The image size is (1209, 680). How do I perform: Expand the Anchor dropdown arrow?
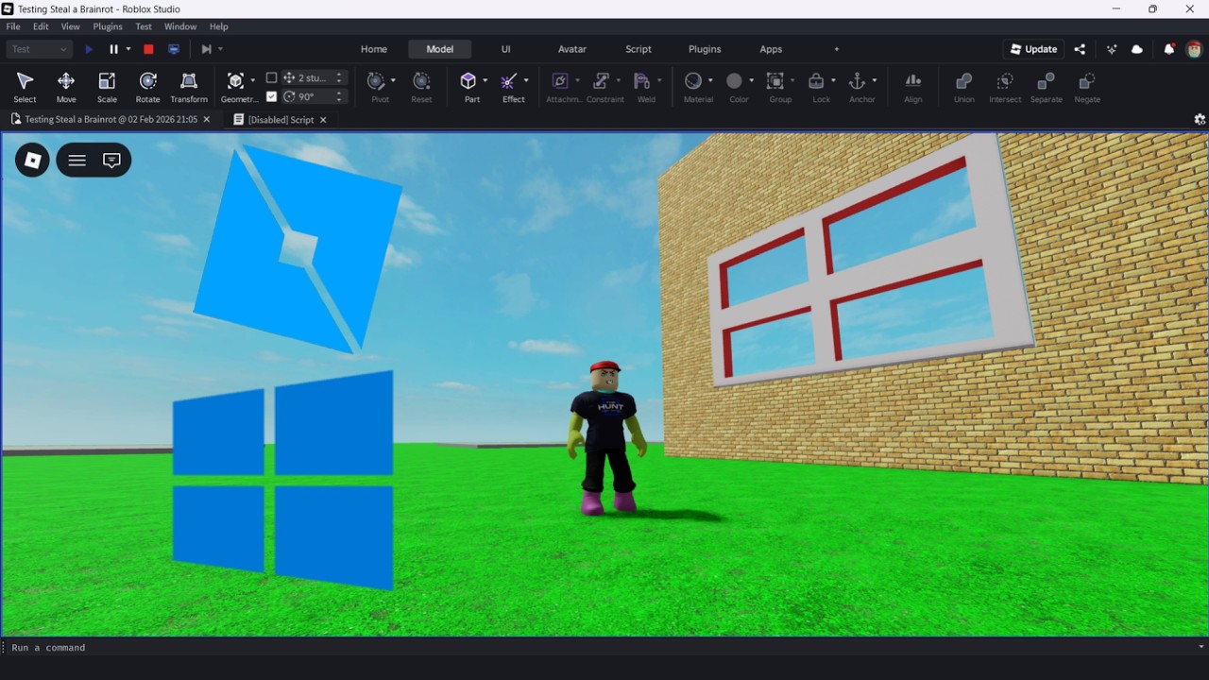click(x=875, y=80)
